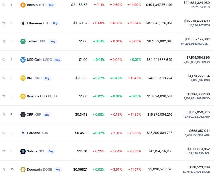Screen dimensions: 214x177
Task: Click the Solana logo icon
Action: pos(23,151)
